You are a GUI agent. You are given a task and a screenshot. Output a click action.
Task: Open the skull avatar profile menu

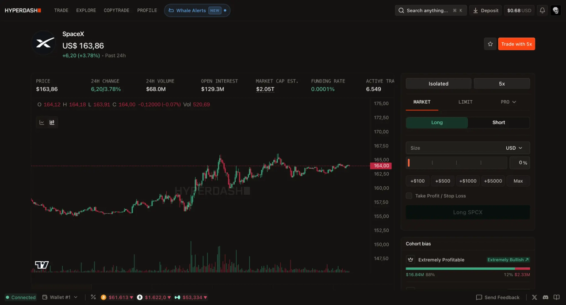[556, 10]
